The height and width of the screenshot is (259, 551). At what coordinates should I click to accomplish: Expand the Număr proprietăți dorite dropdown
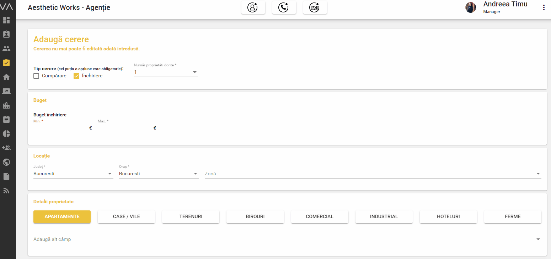tap(166, 72)
